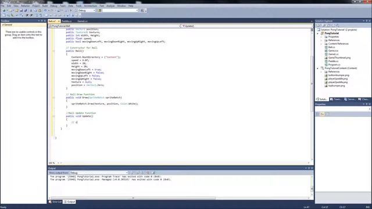Click the Open File folder icon

(x=17, y=10)
